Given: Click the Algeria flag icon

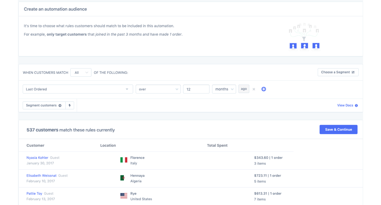Looking at the screenshot, I should (123, 178).
